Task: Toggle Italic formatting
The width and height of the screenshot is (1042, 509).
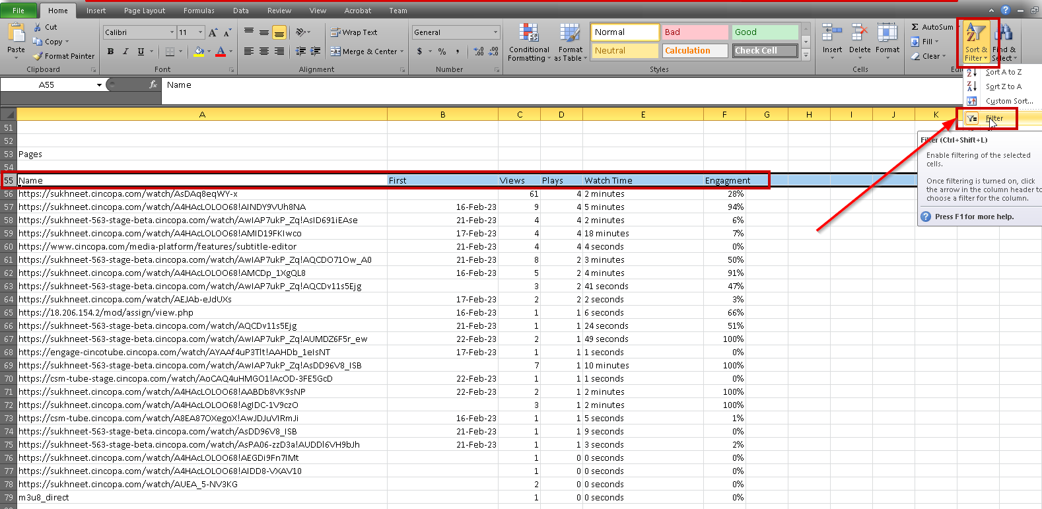Action: [x=125, y=51]
